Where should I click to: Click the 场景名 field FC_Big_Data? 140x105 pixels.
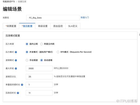(x=53, y=18)
